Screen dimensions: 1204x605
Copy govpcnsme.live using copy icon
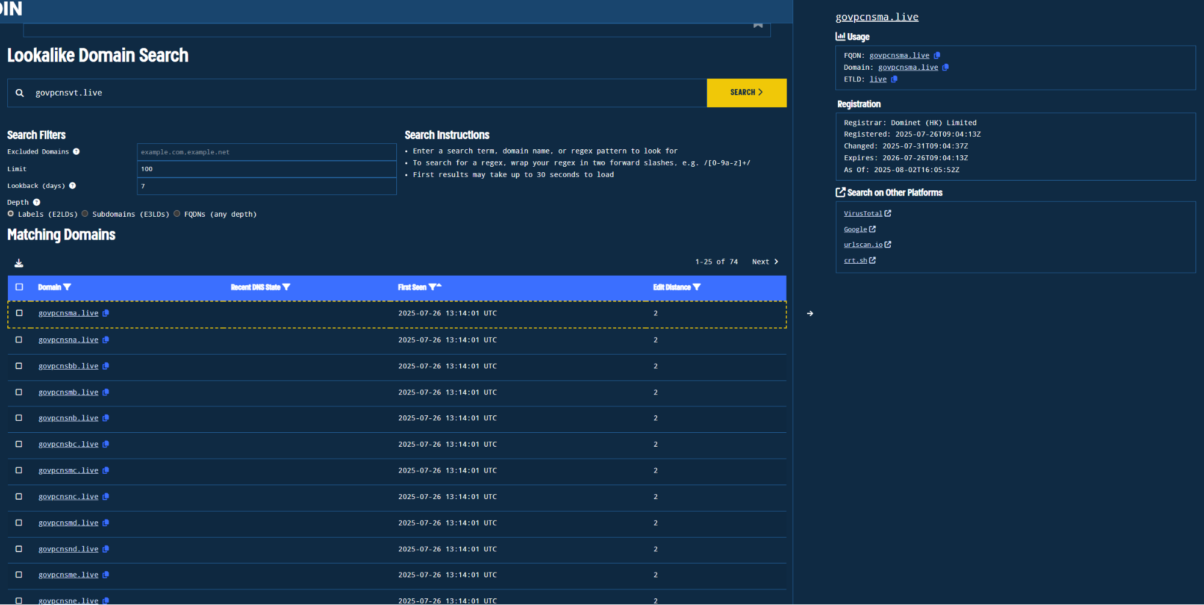coord(106,575)
